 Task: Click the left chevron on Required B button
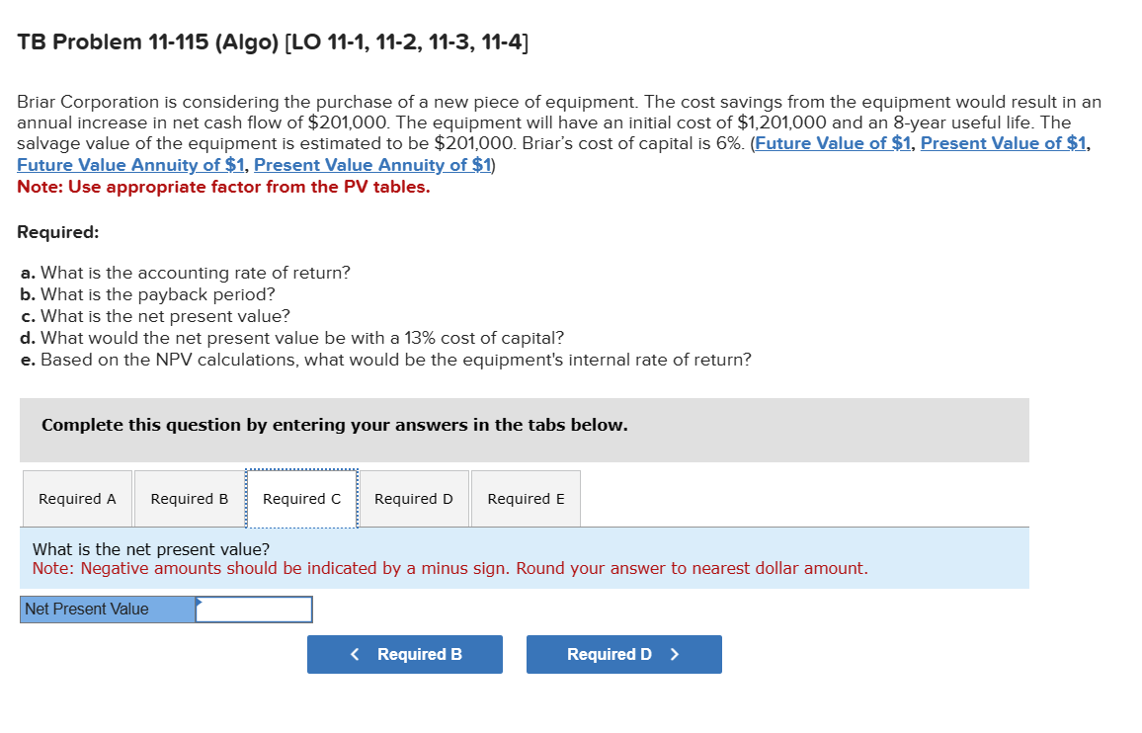pos(357,654)
